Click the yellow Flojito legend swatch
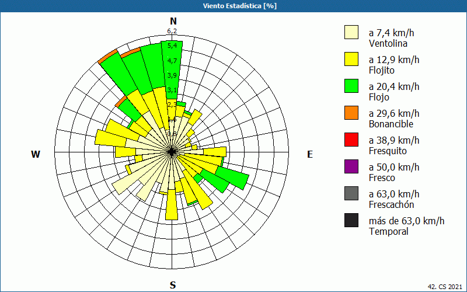The image size is (467, 292). pyautogui.click(x=351, y=59)
